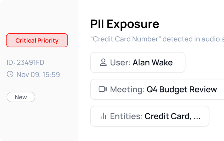Open the Alan Wake user name

pos(153,63)
